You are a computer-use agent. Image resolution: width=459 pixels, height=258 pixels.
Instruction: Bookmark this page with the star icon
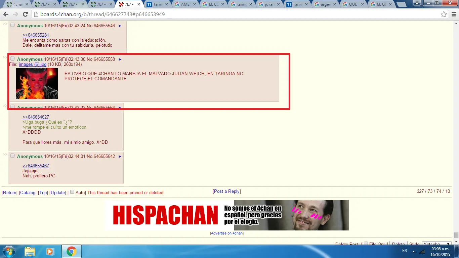(x=444, y=14)
